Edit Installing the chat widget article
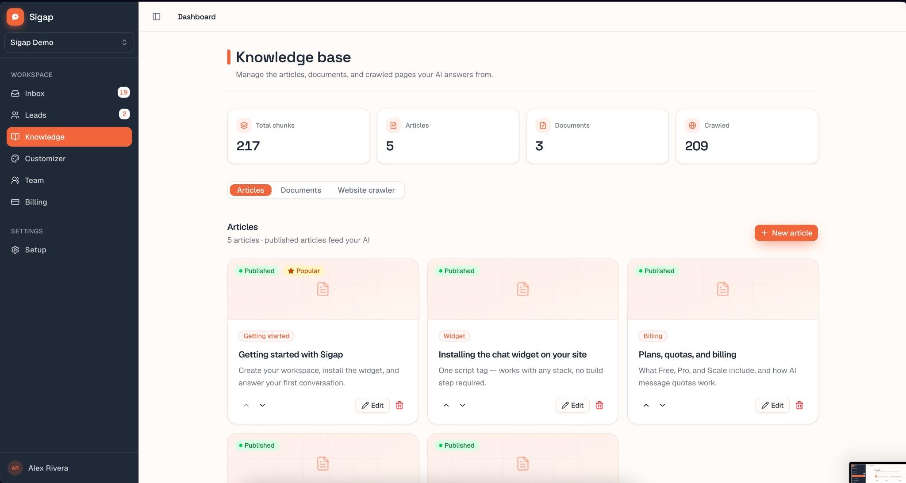This screenshot has height=483, width=906. [x=572, y=405]
